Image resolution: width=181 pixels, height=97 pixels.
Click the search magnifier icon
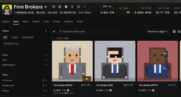[x=61, y=31]
